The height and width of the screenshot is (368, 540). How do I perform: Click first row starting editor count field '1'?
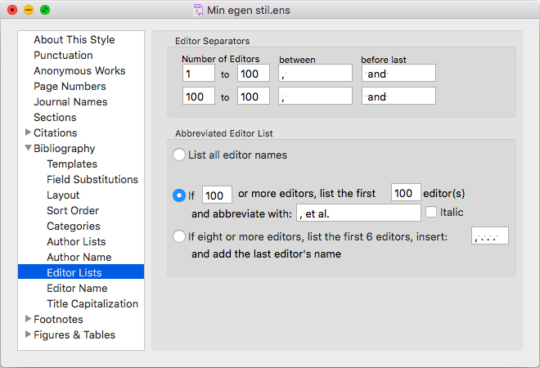199,73
